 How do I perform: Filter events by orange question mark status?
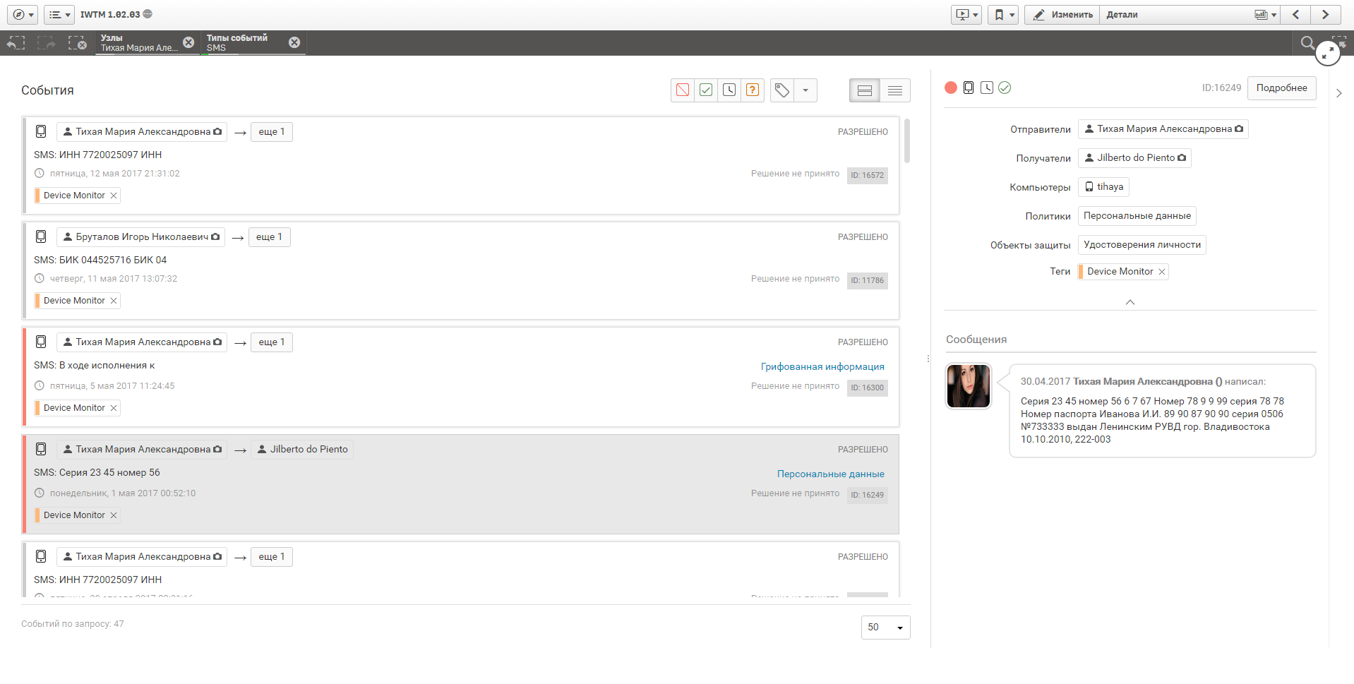[753, 90]
